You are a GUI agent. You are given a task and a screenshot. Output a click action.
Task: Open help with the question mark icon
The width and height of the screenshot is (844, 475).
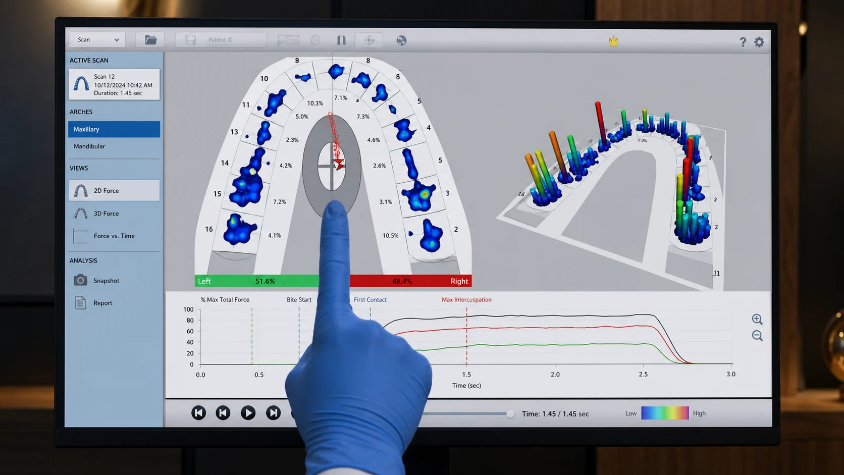coord(743,42)
